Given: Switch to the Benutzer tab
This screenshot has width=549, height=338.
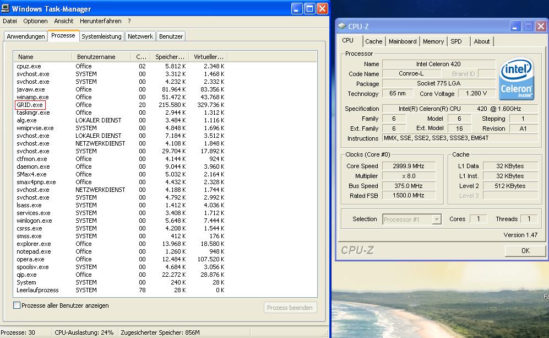Looking at the screenshot, I should pyautogui.click(x=171, y=36).
